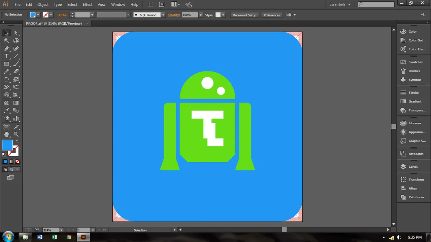Switch to Draw Normal mode
The height and width of the screenshot is (242, 431).
[5, 169]
